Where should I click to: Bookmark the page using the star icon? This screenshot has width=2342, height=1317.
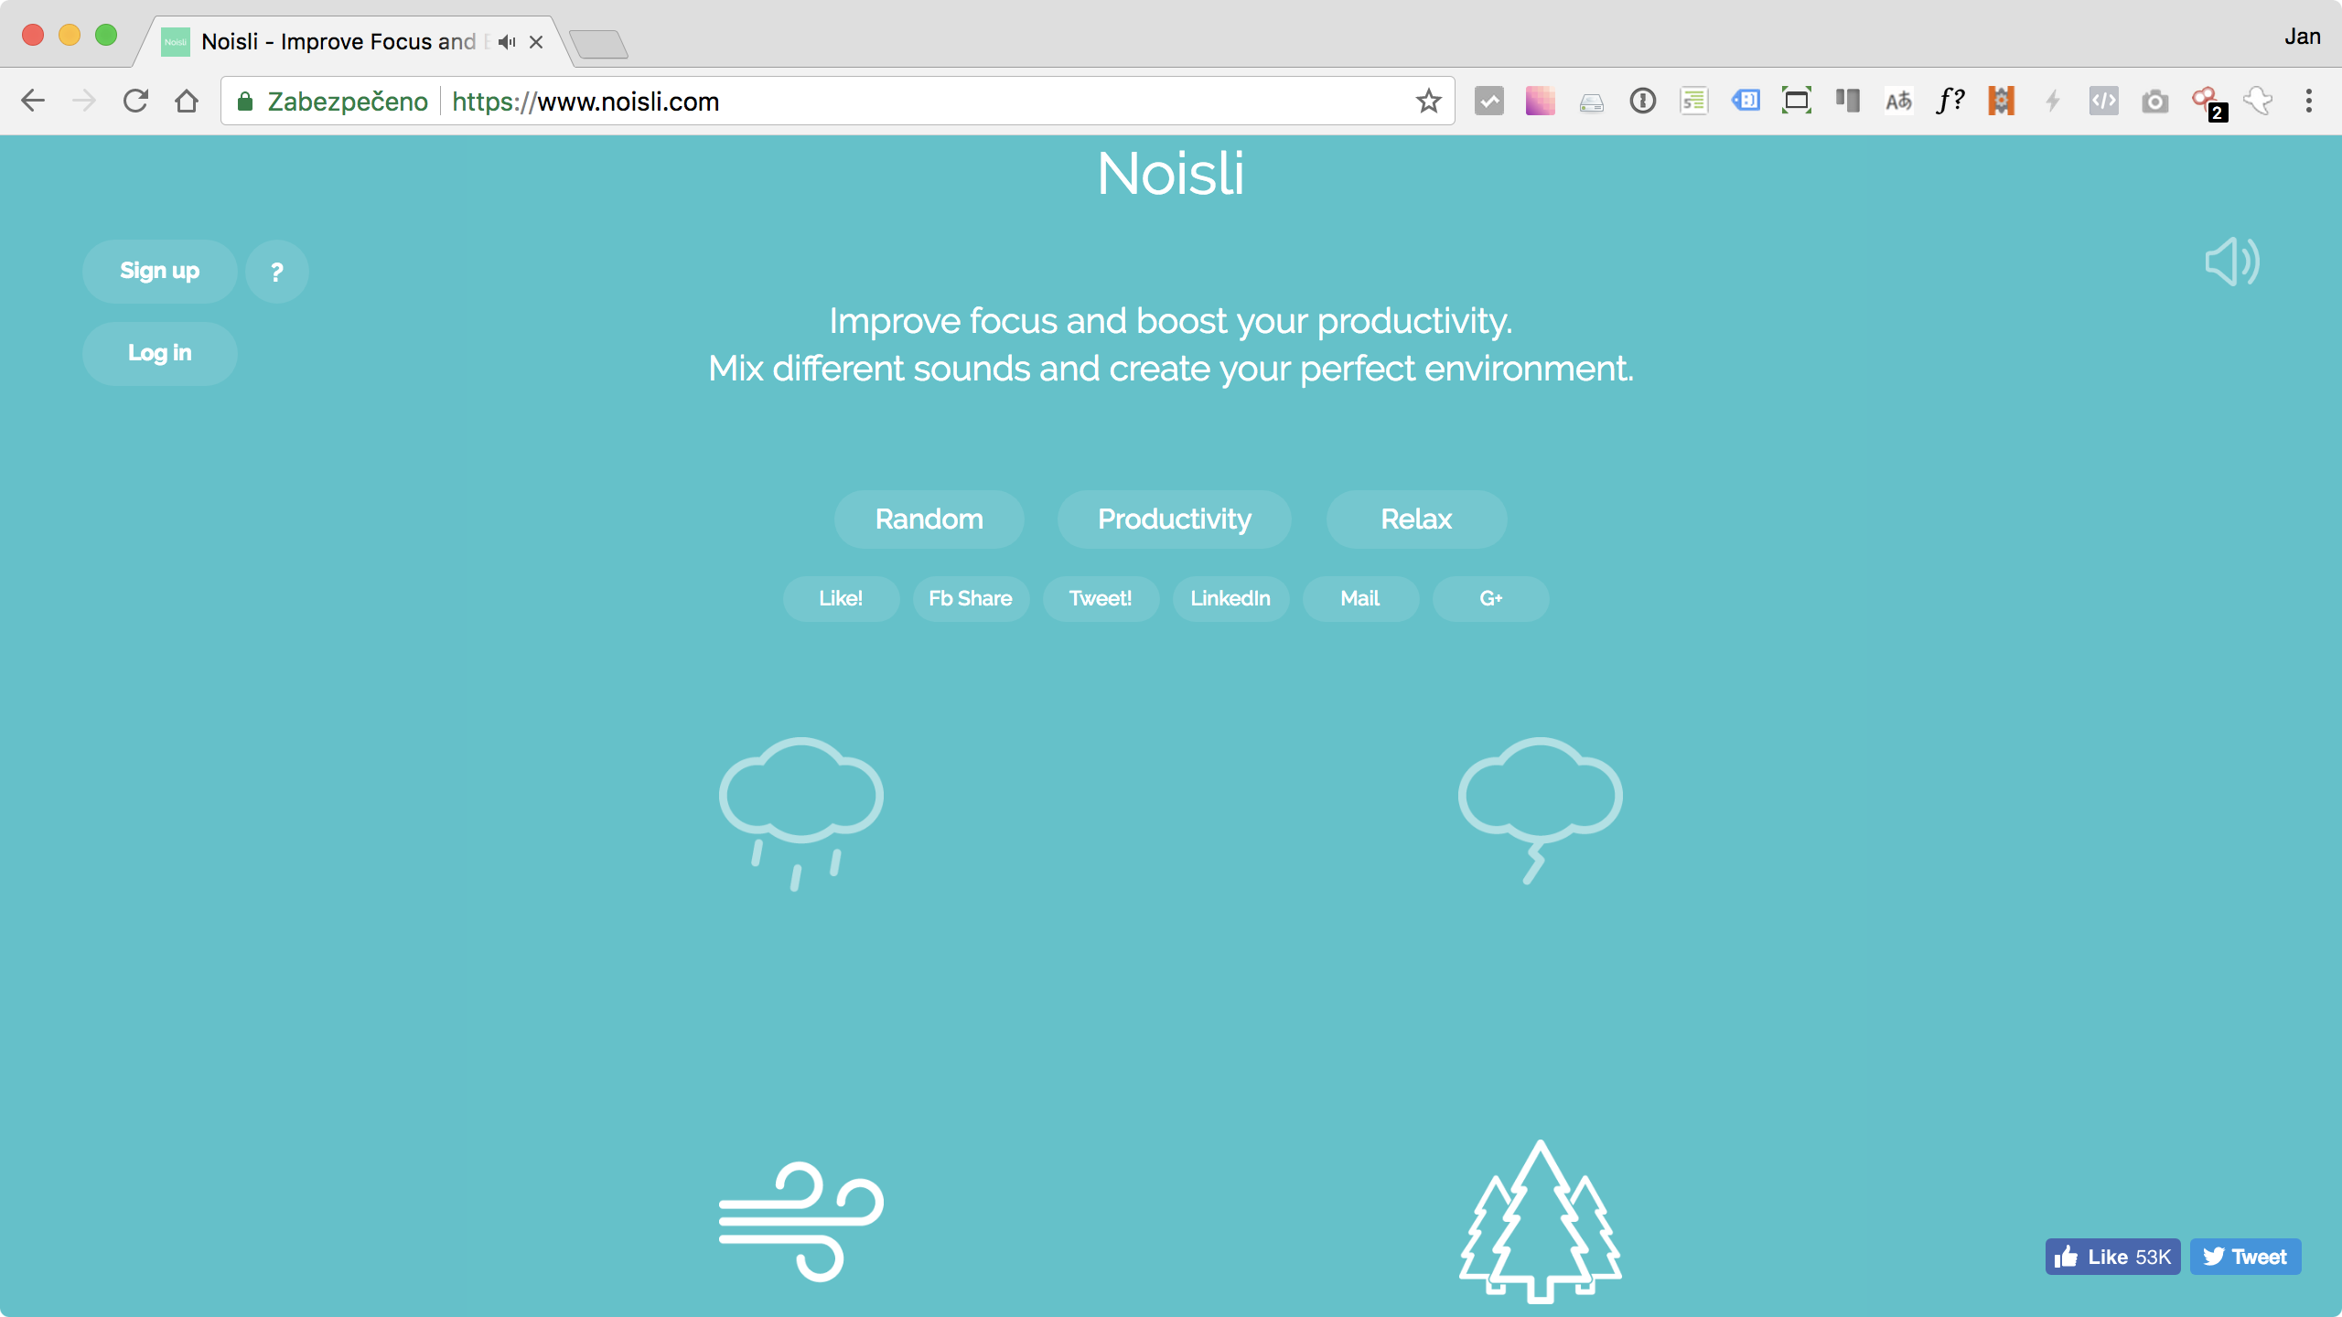tap(1427, 101)
